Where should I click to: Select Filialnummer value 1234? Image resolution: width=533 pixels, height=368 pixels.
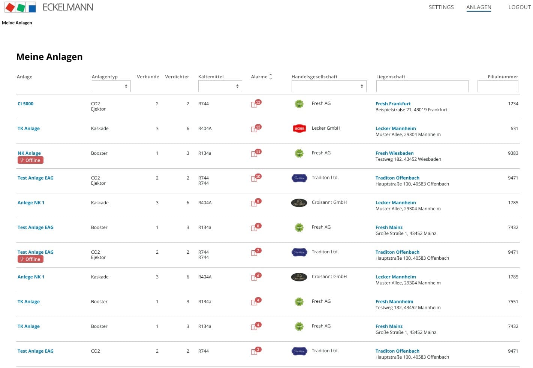point(513,104)
